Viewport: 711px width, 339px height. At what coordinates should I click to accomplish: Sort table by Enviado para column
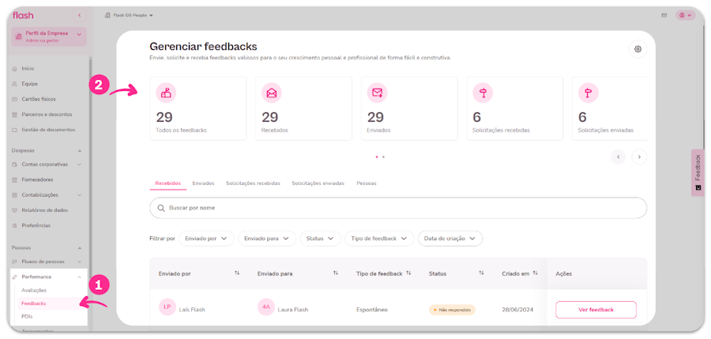(336, 273)
